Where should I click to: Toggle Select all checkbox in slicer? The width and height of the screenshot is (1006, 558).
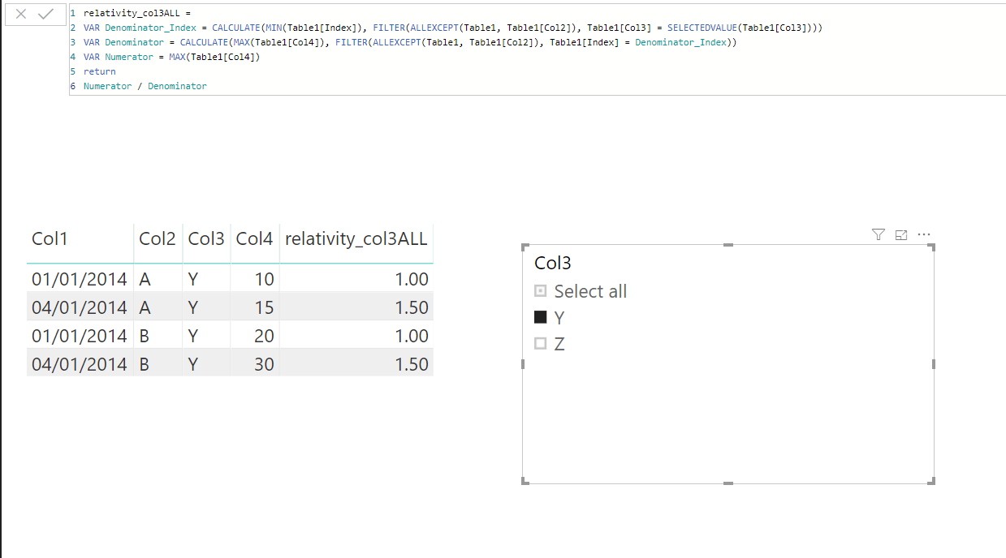tap(541, 291)
